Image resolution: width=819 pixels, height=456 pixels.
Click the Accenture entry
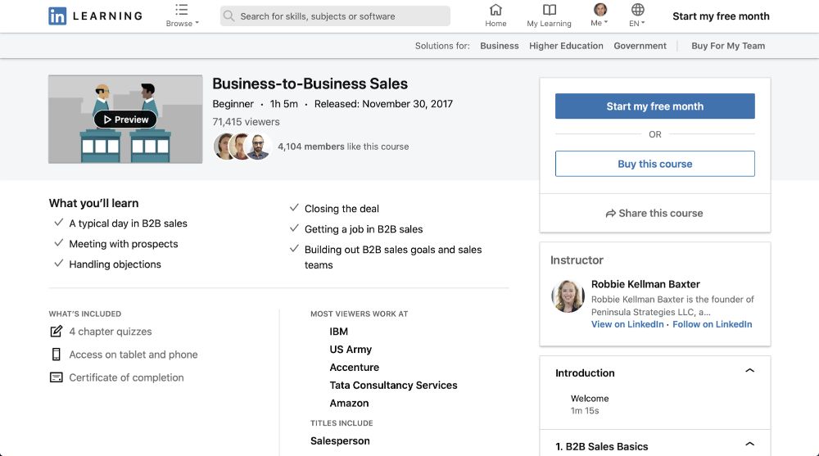(354, 368)
